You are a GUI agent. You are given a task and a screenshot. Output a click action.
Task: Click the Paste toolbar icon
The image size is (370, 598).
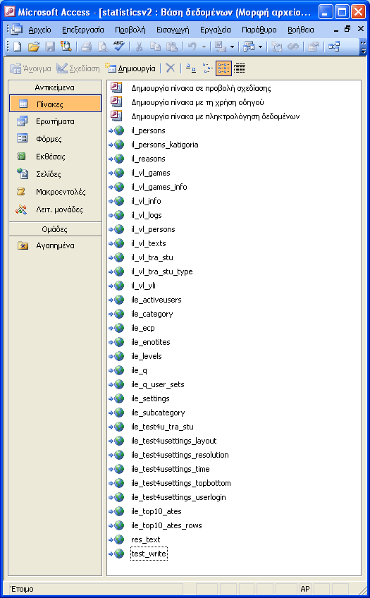click(x=172, y=47)
